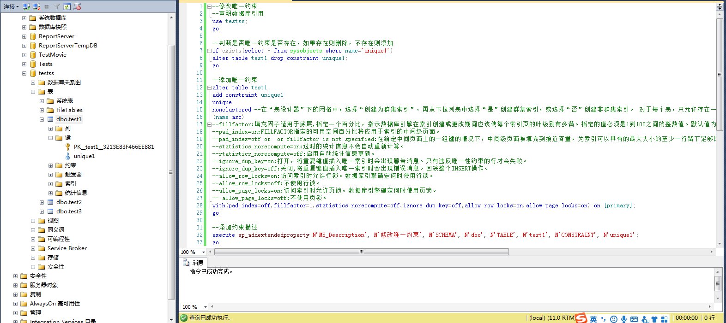Click the script with red X icon
The image size is (726, 323).
pos(77,6)
